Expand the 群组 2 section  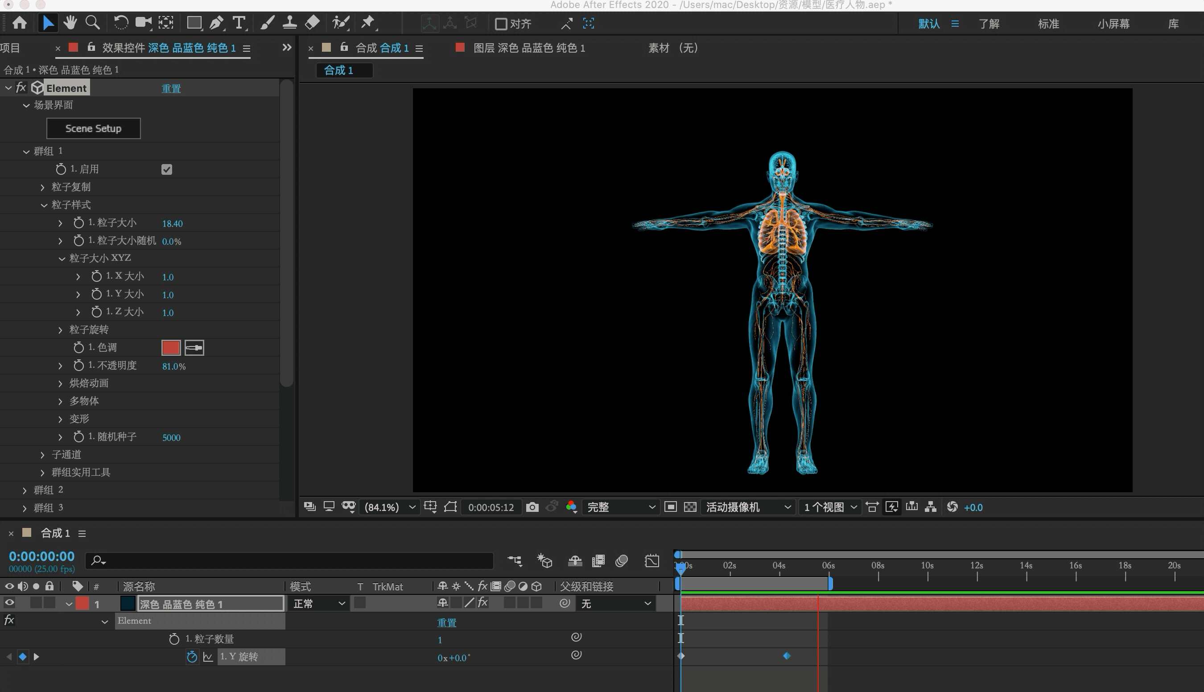[x=25, y=490]
